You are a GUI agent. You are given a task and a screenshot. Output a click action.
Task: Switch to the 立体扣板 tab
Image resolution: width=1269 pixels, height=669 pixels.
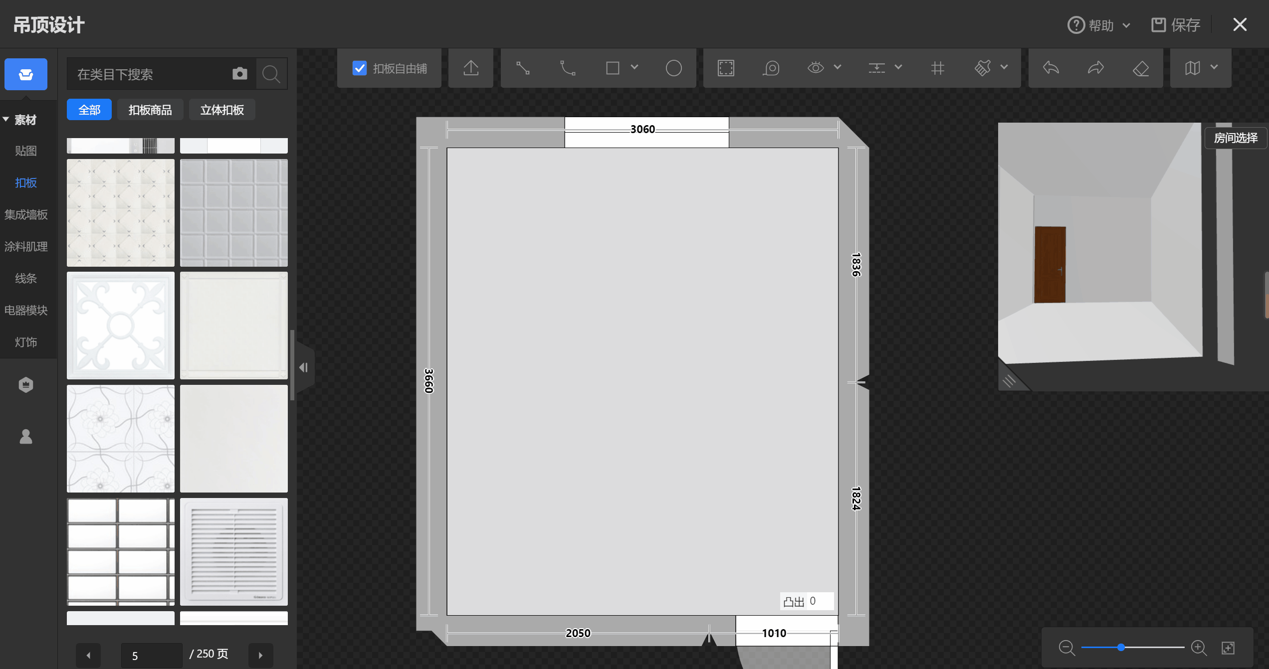tap(222, 110)
